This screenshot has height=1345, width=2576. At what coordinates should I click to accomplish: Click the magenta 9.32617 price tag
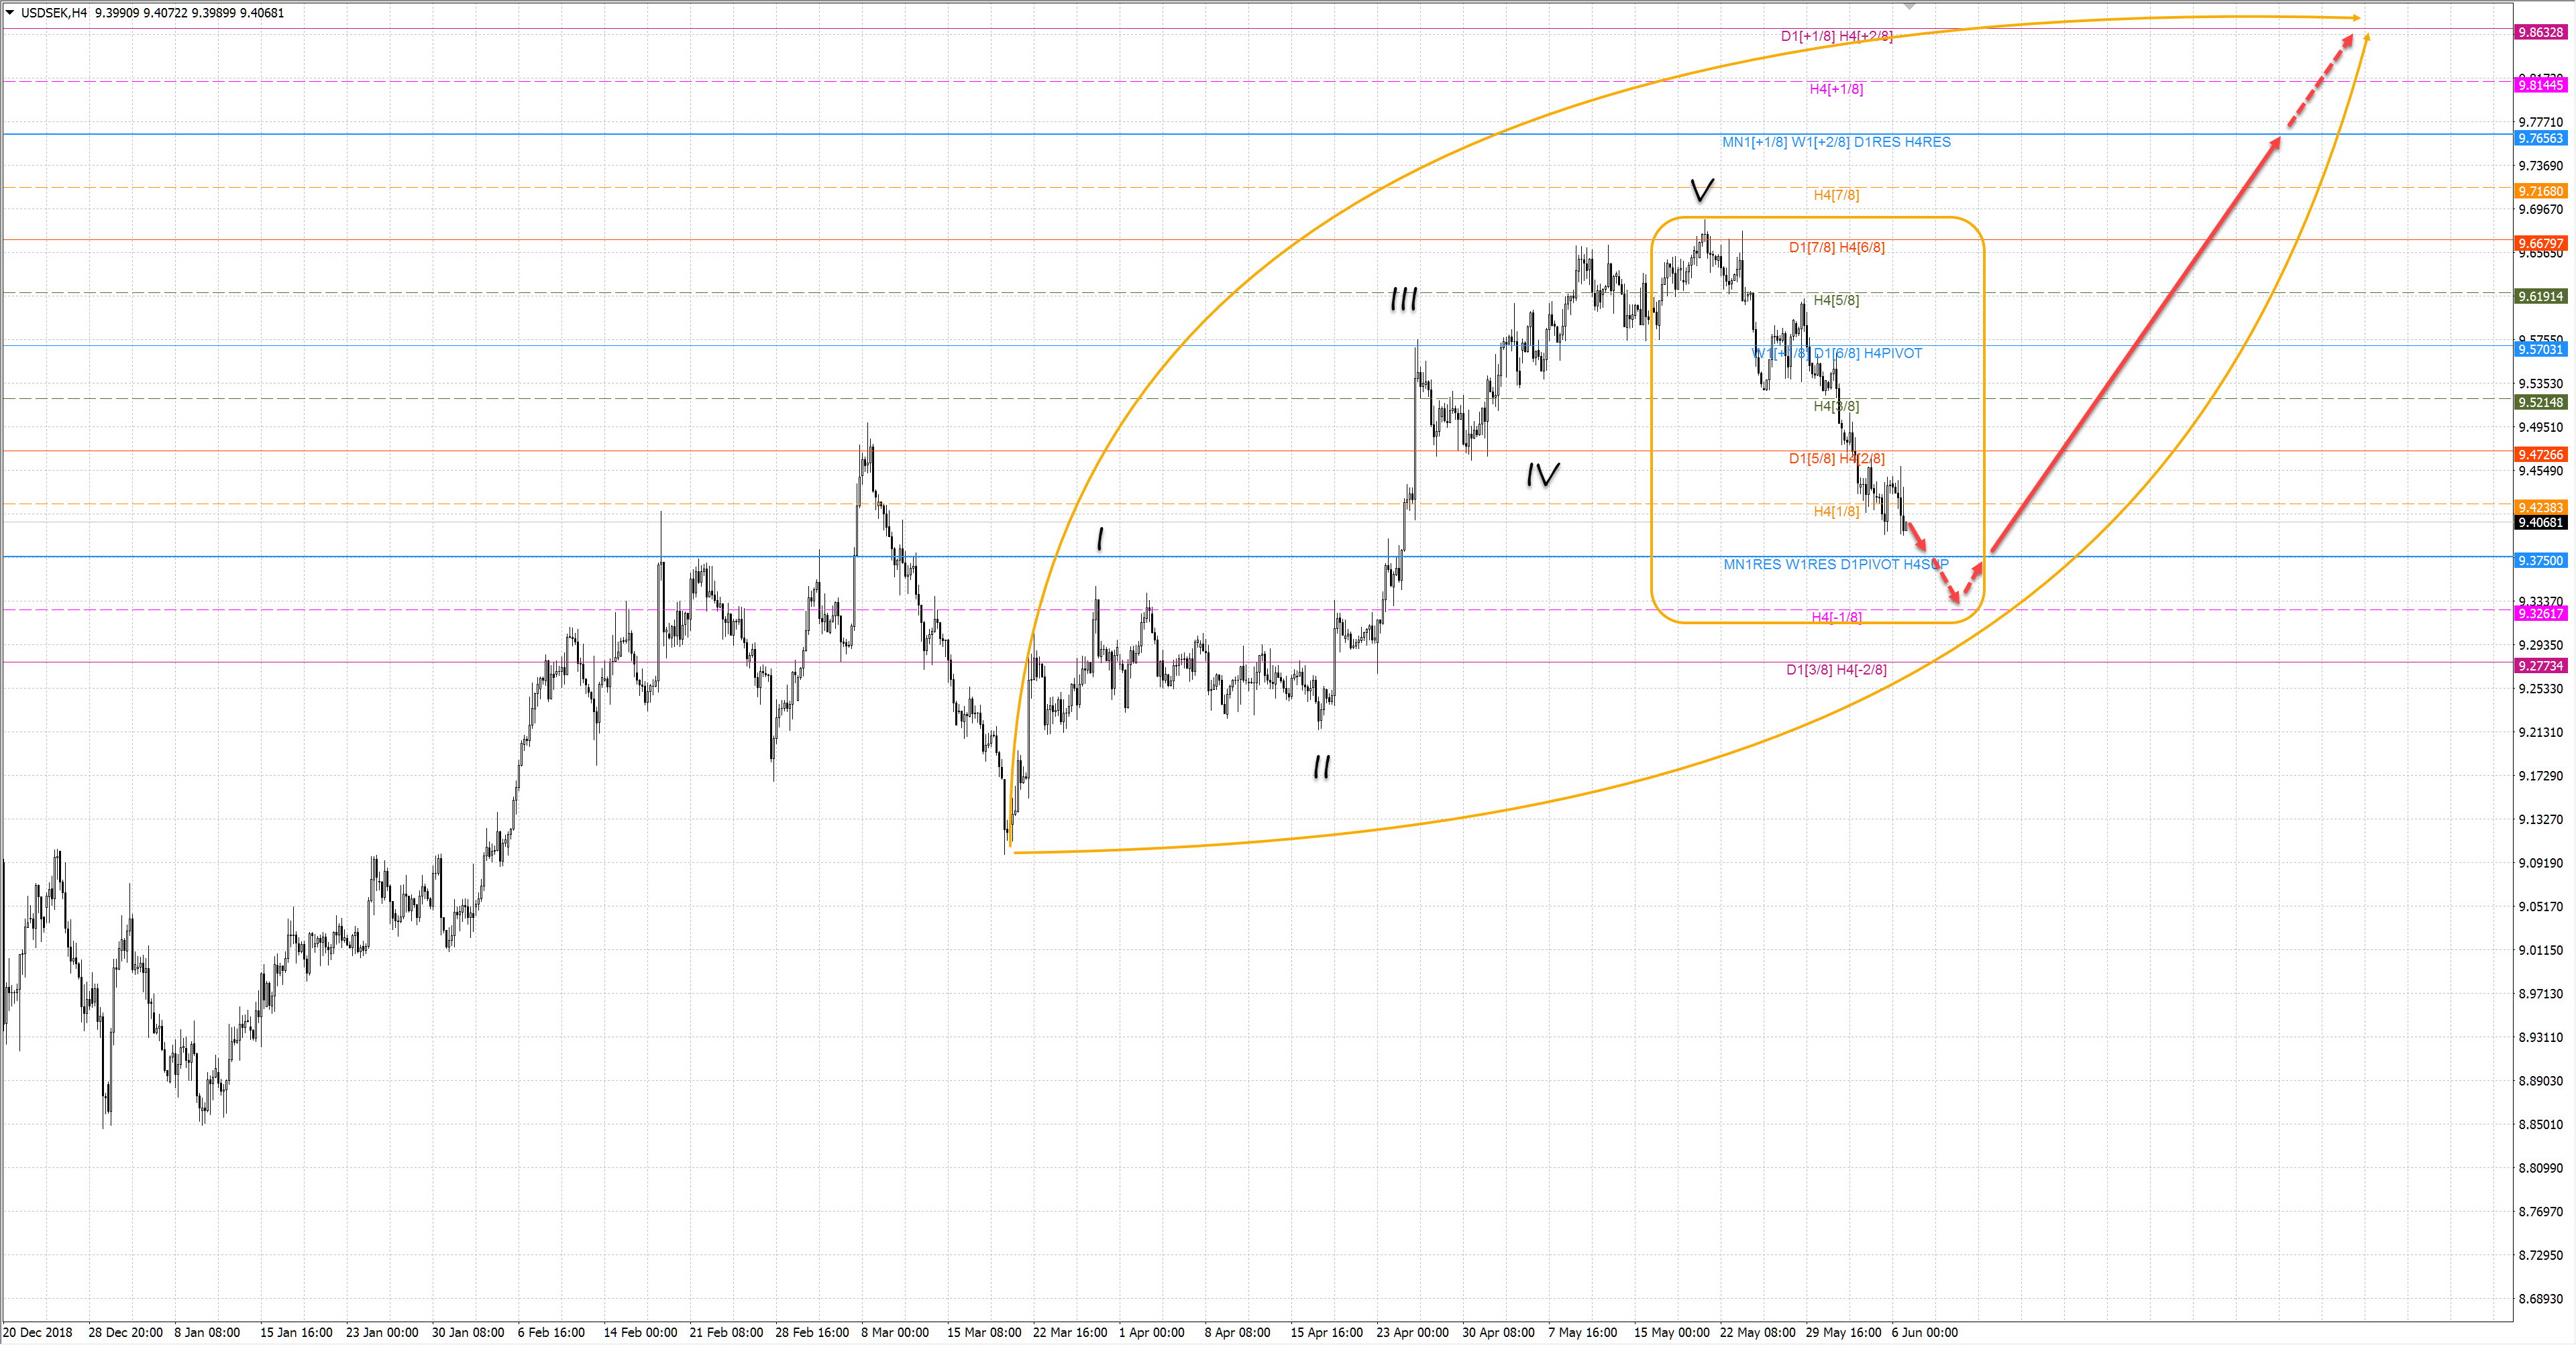pos(2541,613)
